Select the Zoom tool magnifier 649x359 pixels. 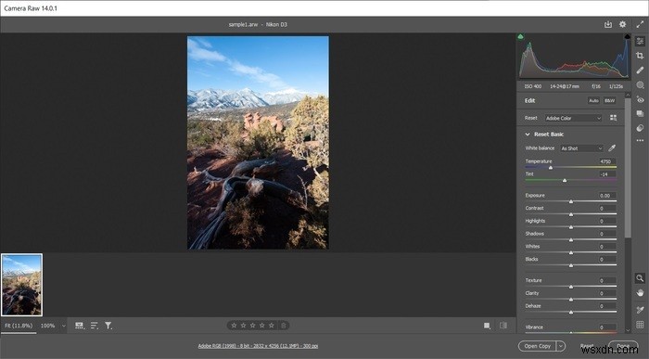pyautogui.click(x=640, y=278)
